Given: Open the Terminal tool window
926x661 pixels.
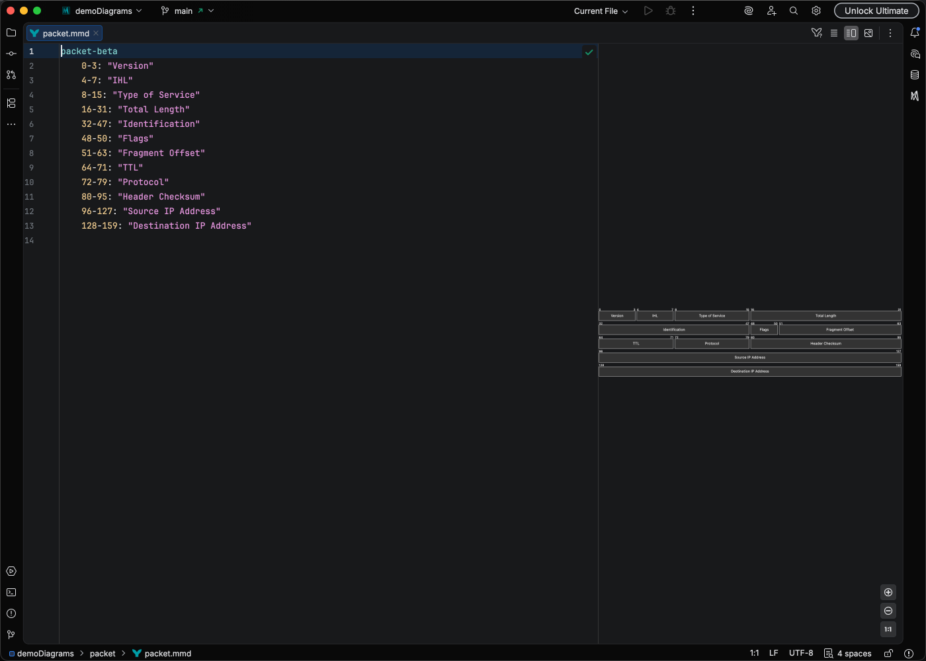Looking at the screenshot, I should click(11, 592).
